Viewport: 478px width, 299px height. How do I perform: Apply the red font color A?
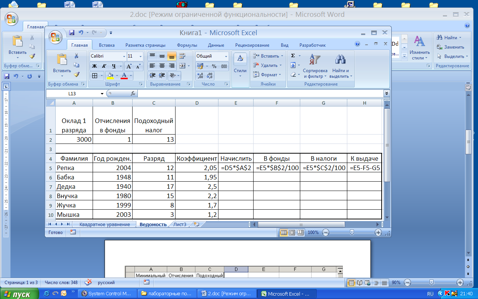124,76
